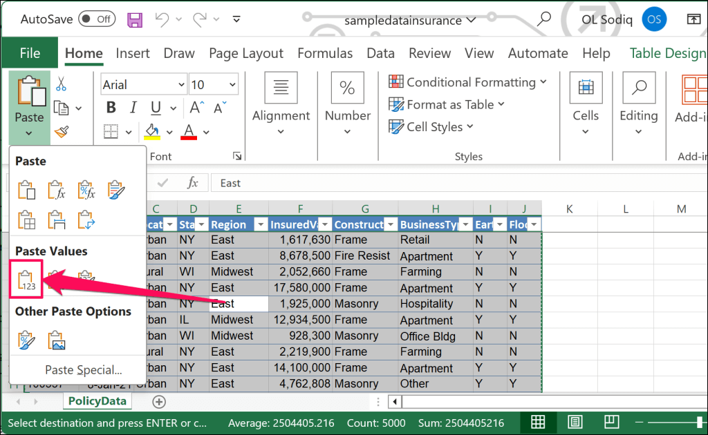Toggle the AutoSave switch

97,19
